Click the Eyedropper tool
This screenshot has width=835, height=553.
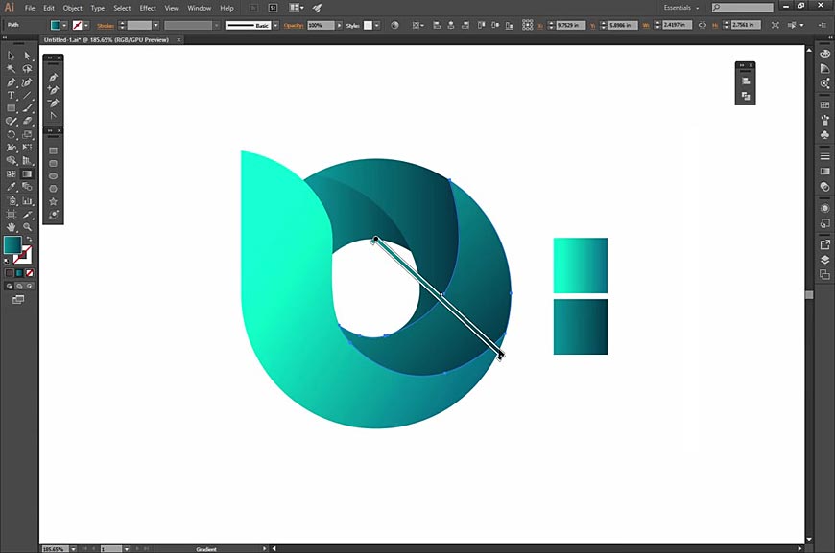pos(12,188)
